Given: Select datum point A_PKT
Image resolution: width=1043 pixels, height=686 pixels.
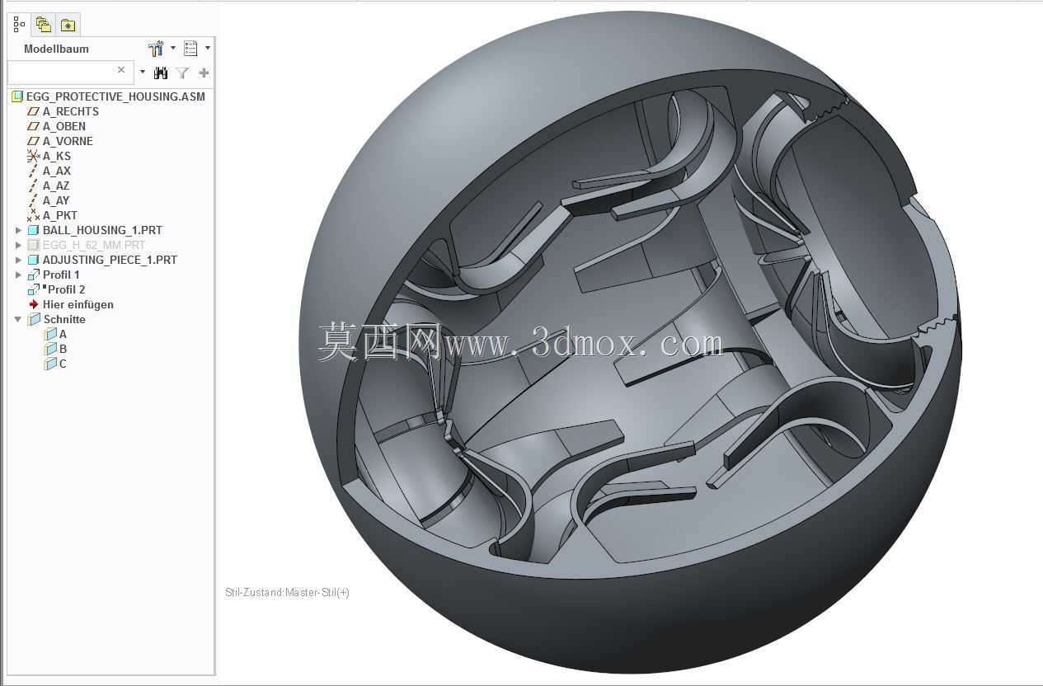Looking at the screenshot, I should [60, 215].
